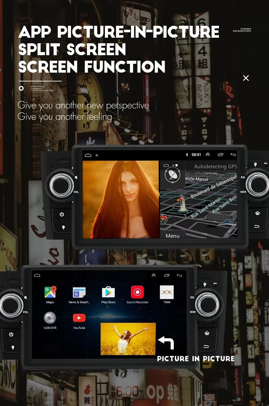Tap the mute speaker icon on the bottom stereo
The height and width of the screenshot is (406, 269).
[x=26, y=297]
